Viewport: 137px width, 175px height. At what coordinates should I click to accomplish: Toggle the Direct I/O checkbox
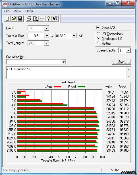[98, 27]
